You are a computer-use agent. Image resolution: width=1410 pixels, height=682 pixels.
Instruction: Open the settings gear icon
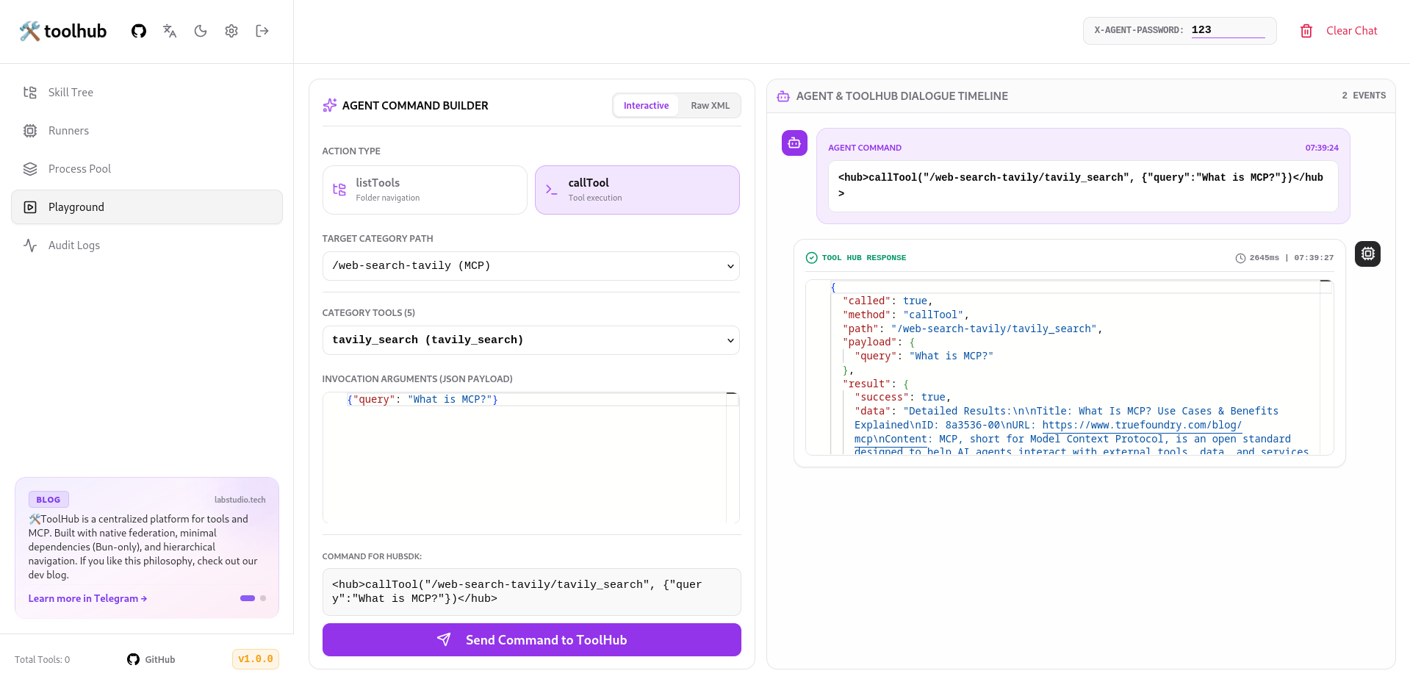pyautogui.click(x=231, y=31)
